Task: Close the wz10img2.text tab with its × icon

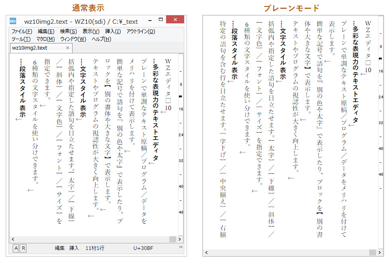Action: (68, 47)
